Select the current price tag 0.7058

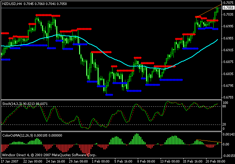click(227, 7)
